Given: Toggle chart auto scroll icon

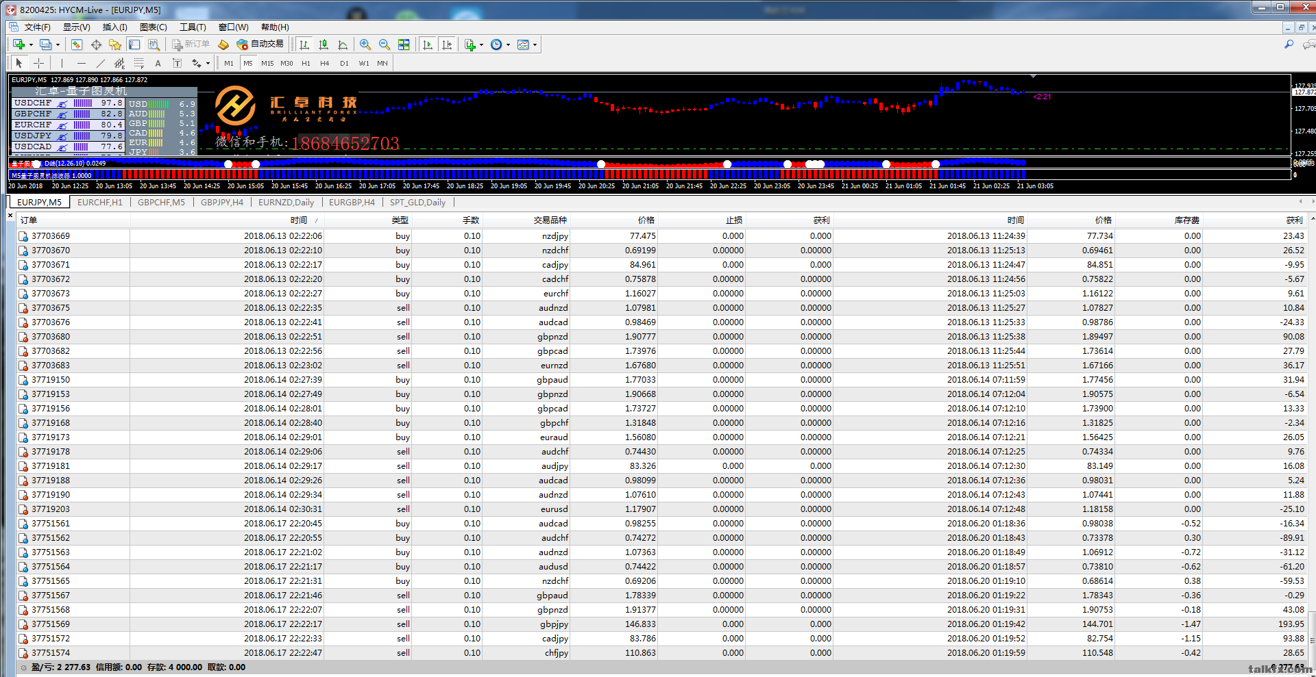Looking at the screenshot, I should click(428, 44).
